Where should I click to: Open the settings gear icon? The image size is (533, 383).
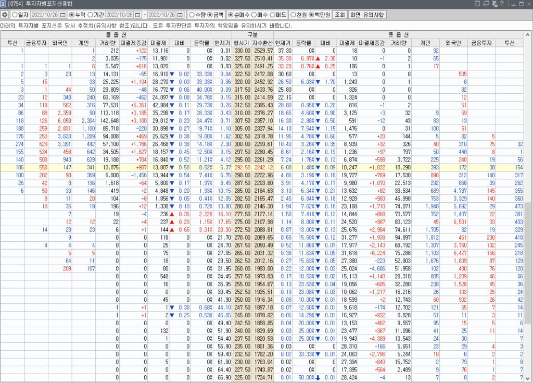pyautogui.click(x=5, y=15)
